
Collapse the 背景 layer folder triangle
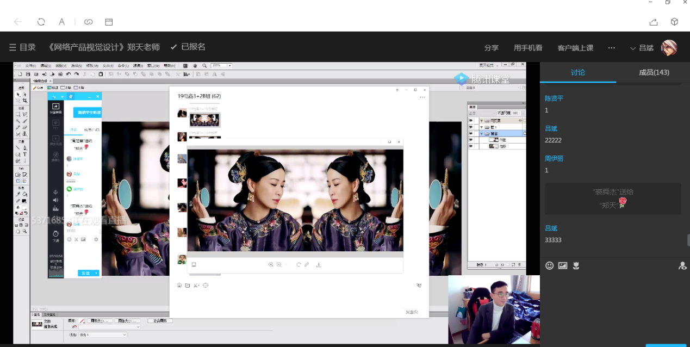coord(482,133)
